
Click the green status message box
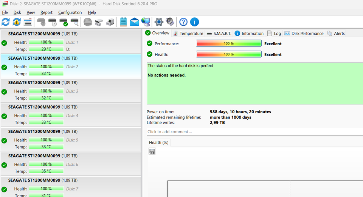point(254,83)
